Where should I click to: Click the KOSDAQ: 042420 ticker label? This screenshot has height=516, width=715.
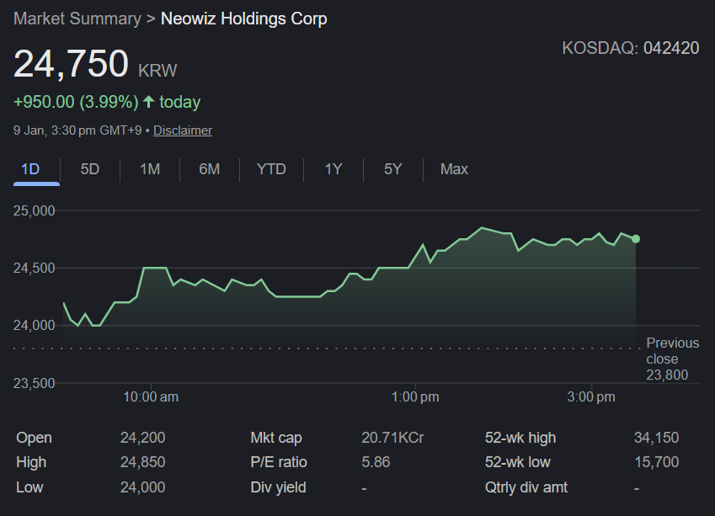pos(631,48)
